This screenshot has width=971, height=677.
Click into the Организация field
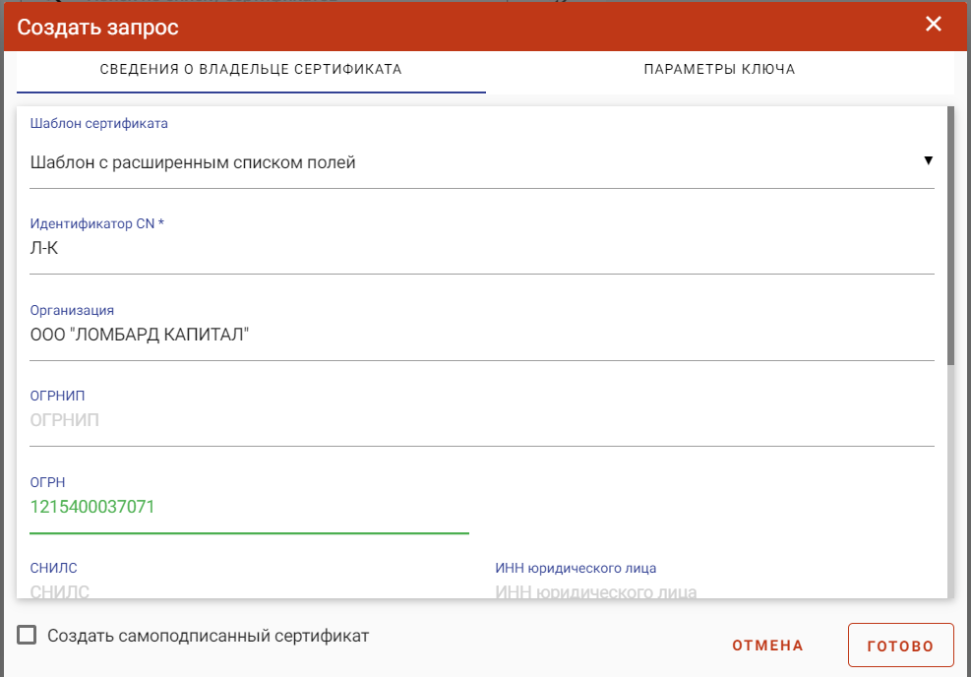coord(482,336)
